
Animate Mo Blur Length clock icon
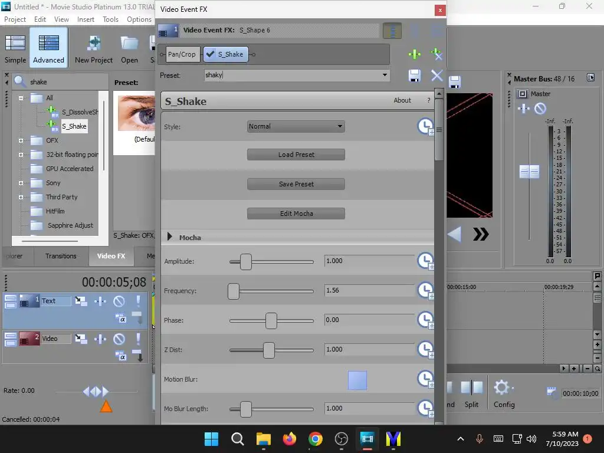coord(426,409)
